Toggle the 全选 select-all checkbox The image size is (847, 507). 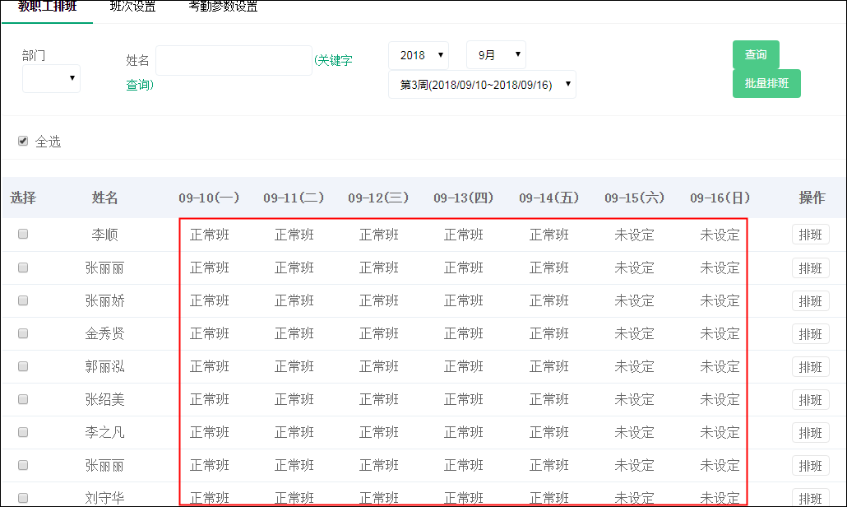pyautogui.click(x=22, y=140)
